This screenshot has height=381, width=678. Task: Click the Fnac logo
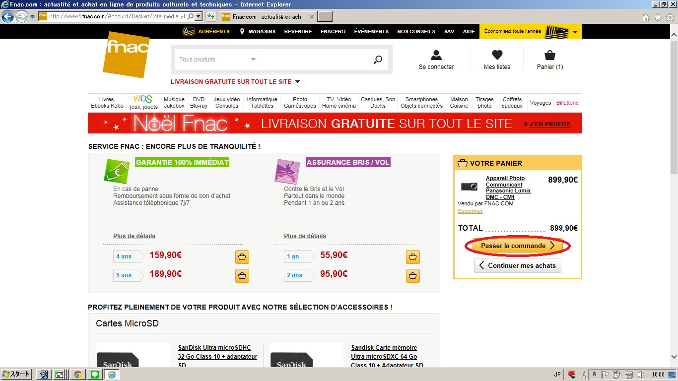pyautogui.click(x=126, y=54)
